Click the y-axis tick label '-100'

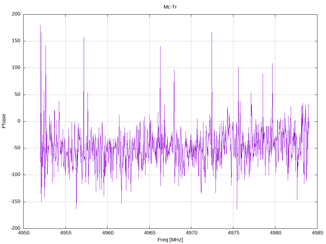[15, 175]
